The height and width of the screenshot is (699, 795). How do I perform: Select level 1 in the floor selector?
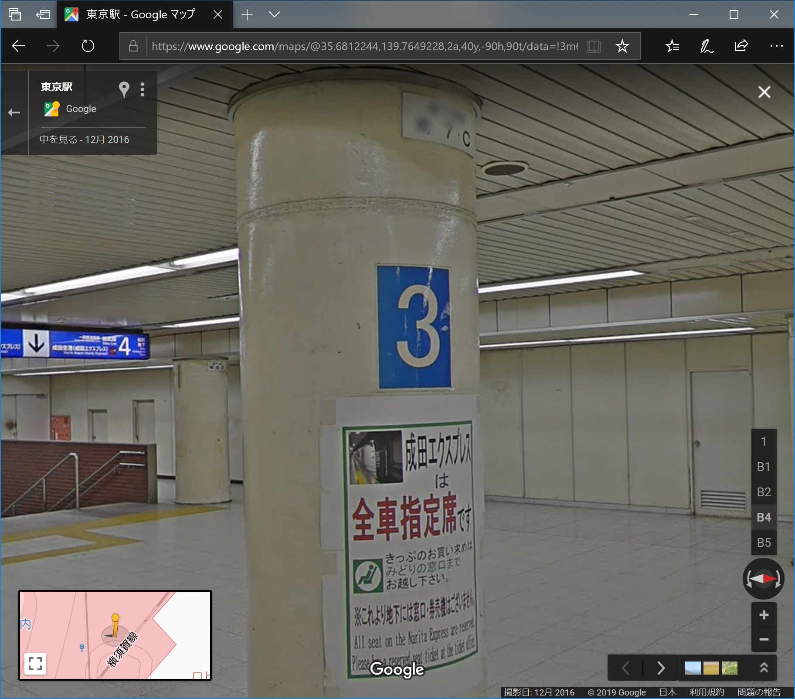click(x=764, y=441)
